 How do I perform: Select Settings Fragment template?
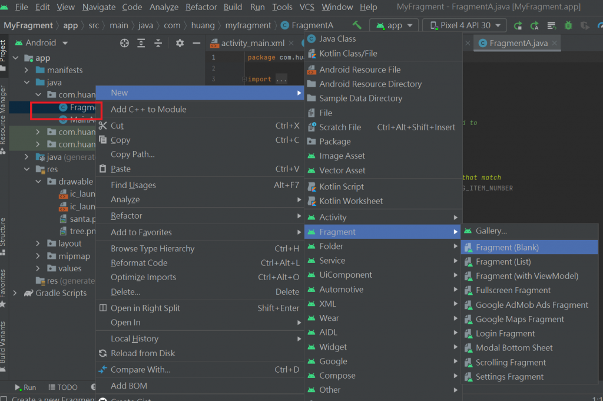pos(529,377)
